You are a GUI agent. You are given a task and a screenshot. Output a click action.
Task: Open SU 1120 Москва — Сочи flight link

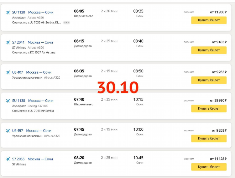[x=33, y=12]
